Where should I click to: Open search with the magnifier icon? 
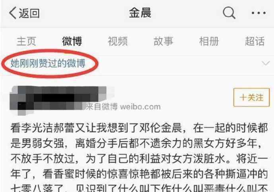coord(229,13)
